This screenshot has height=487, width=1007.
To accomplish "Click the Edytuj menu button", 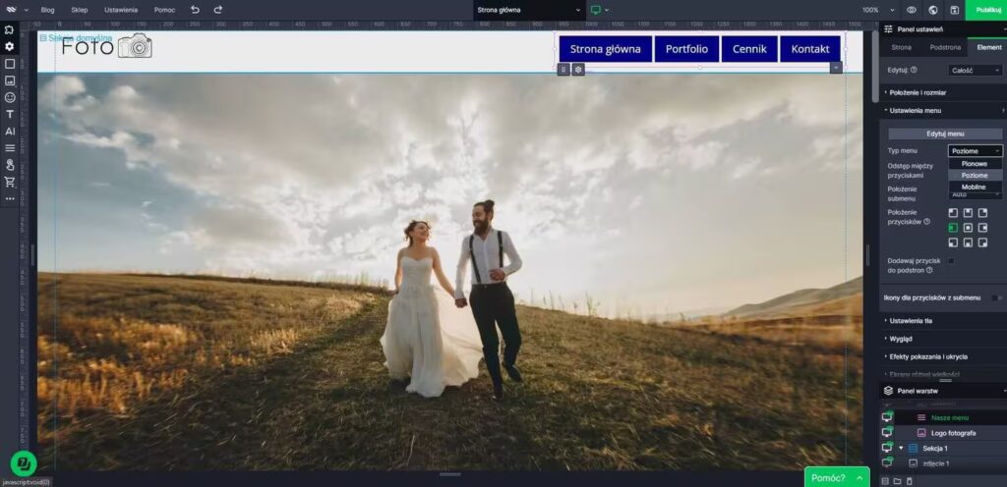I will [x=945, y=134].
